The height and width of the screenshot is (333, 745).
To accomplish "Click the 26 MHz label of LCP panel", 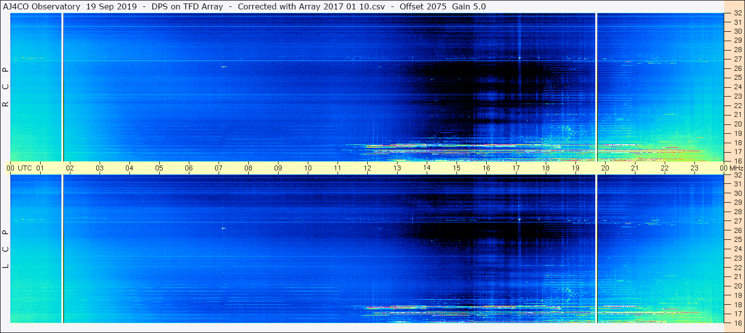I will [x=737, y=230].
